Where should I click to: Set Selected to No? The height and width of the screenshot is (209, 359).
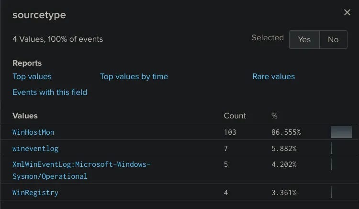tap(333, 39)
